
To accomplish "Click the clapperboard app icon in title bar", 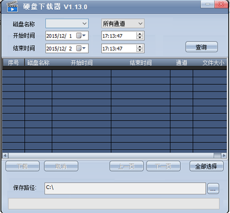I will click(x=12, y=7).
